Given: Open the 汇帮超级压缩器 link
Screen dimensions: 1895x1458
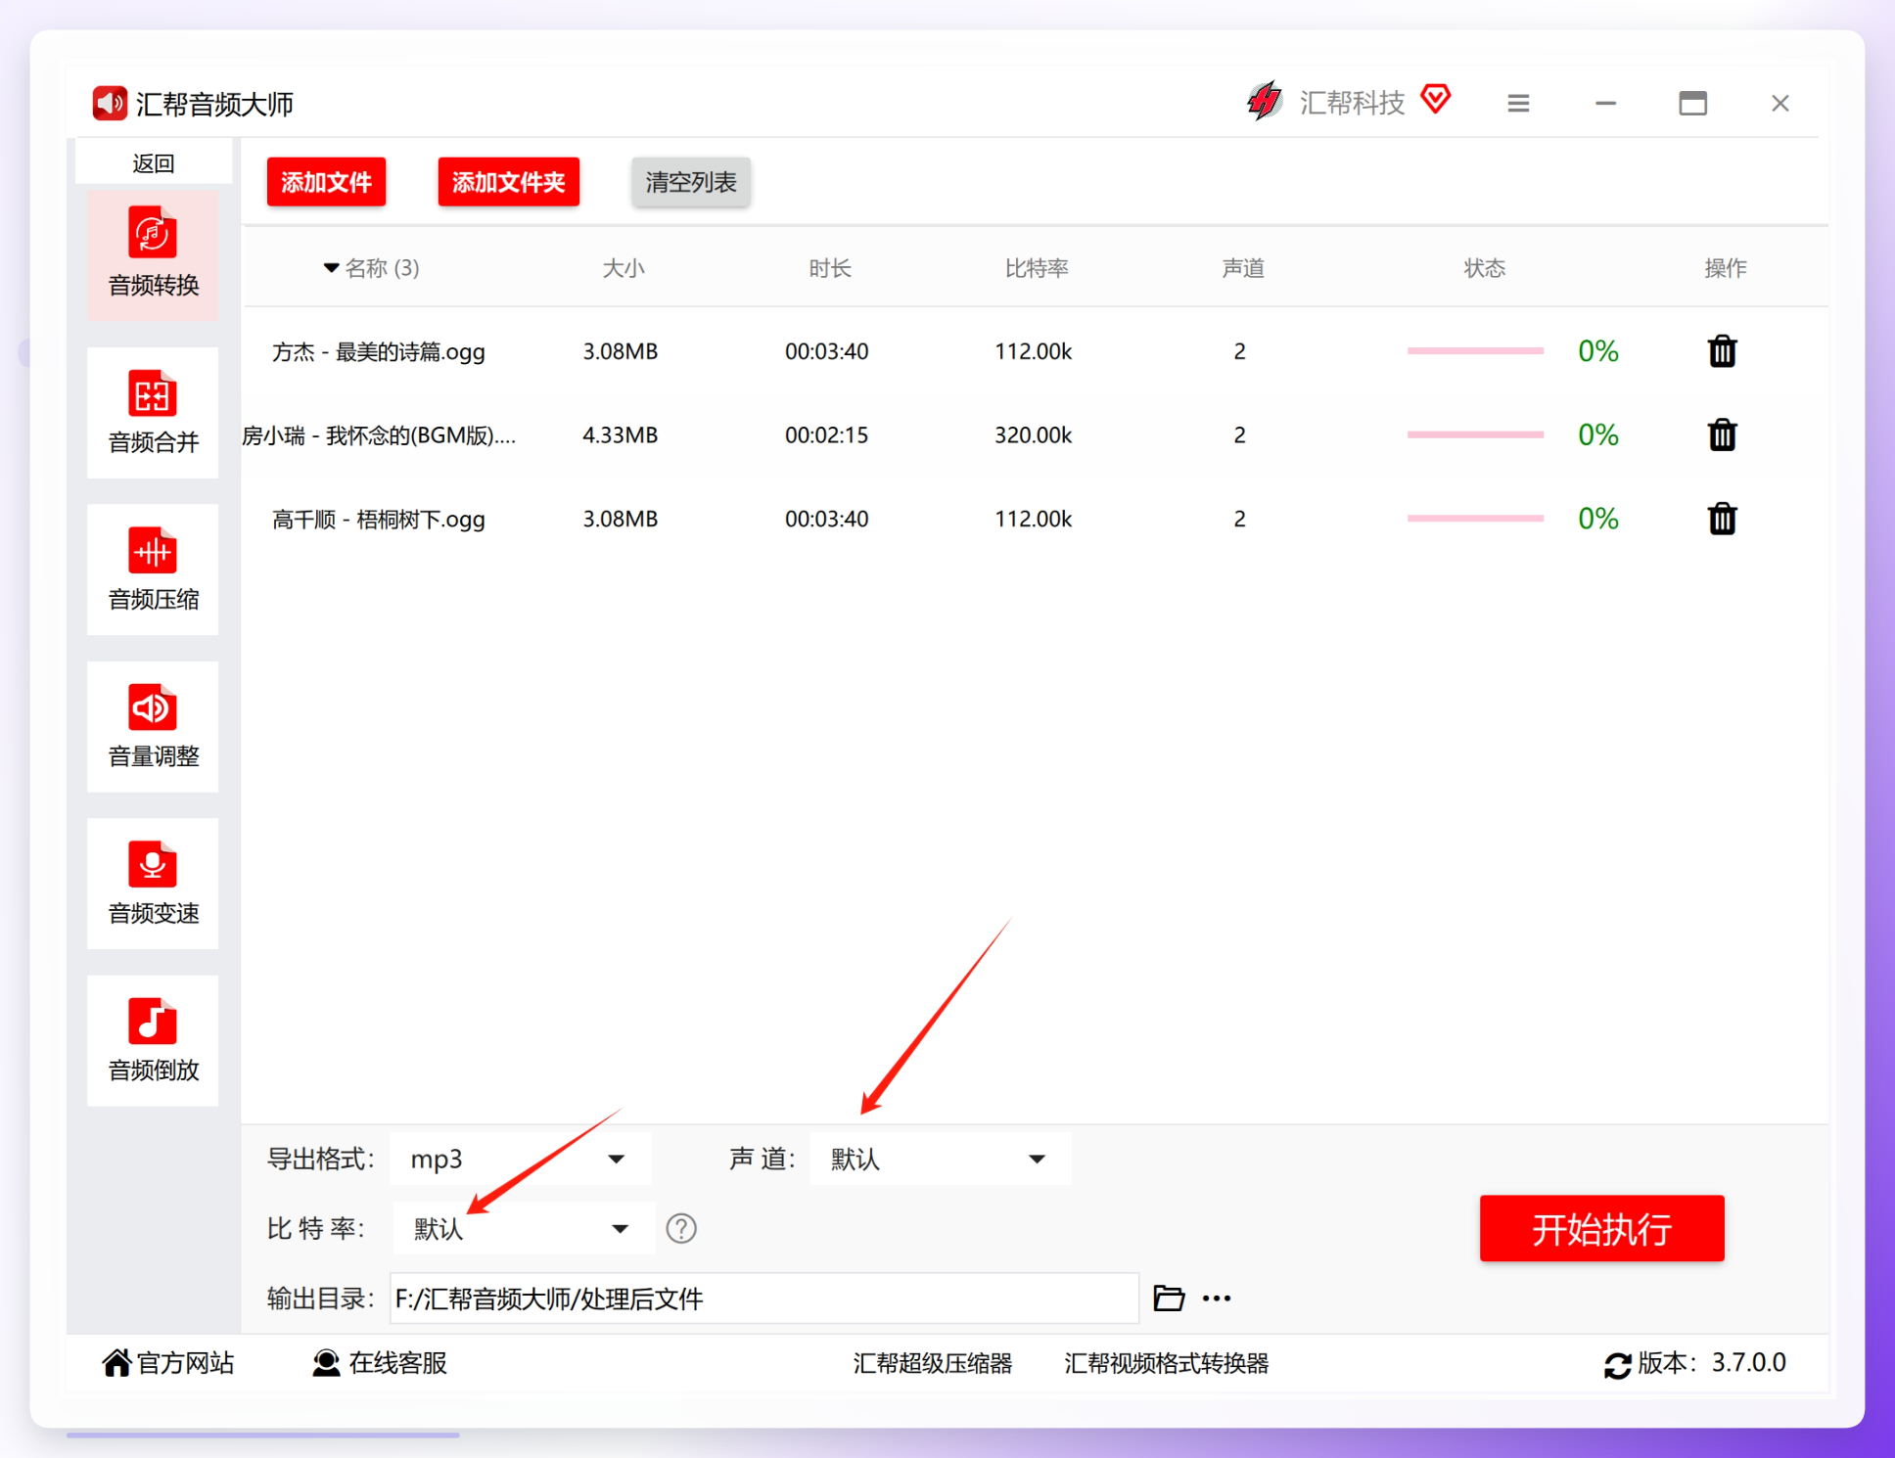Looking at the screenshot, I should pyautogui.click(x=932, y=1363).
